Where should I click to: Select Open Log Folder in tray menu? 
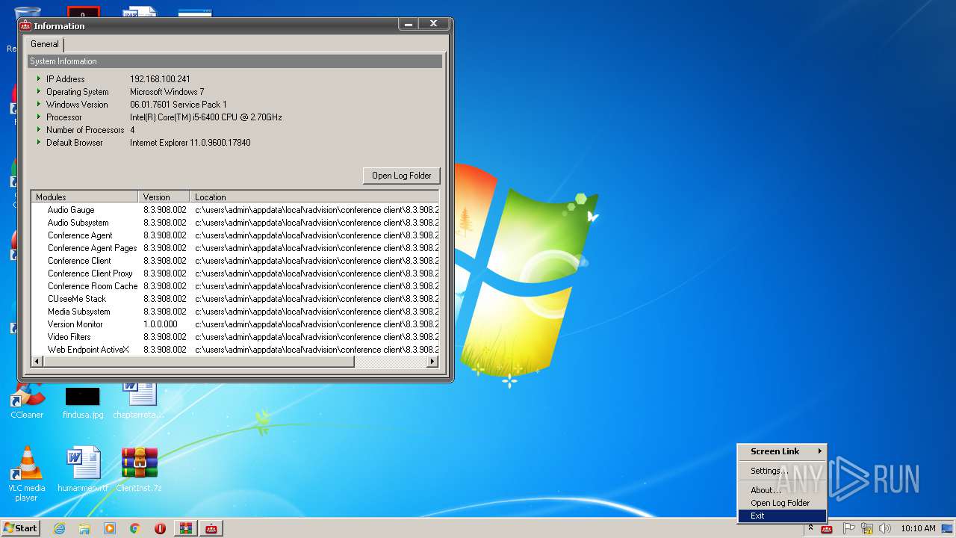782,503
